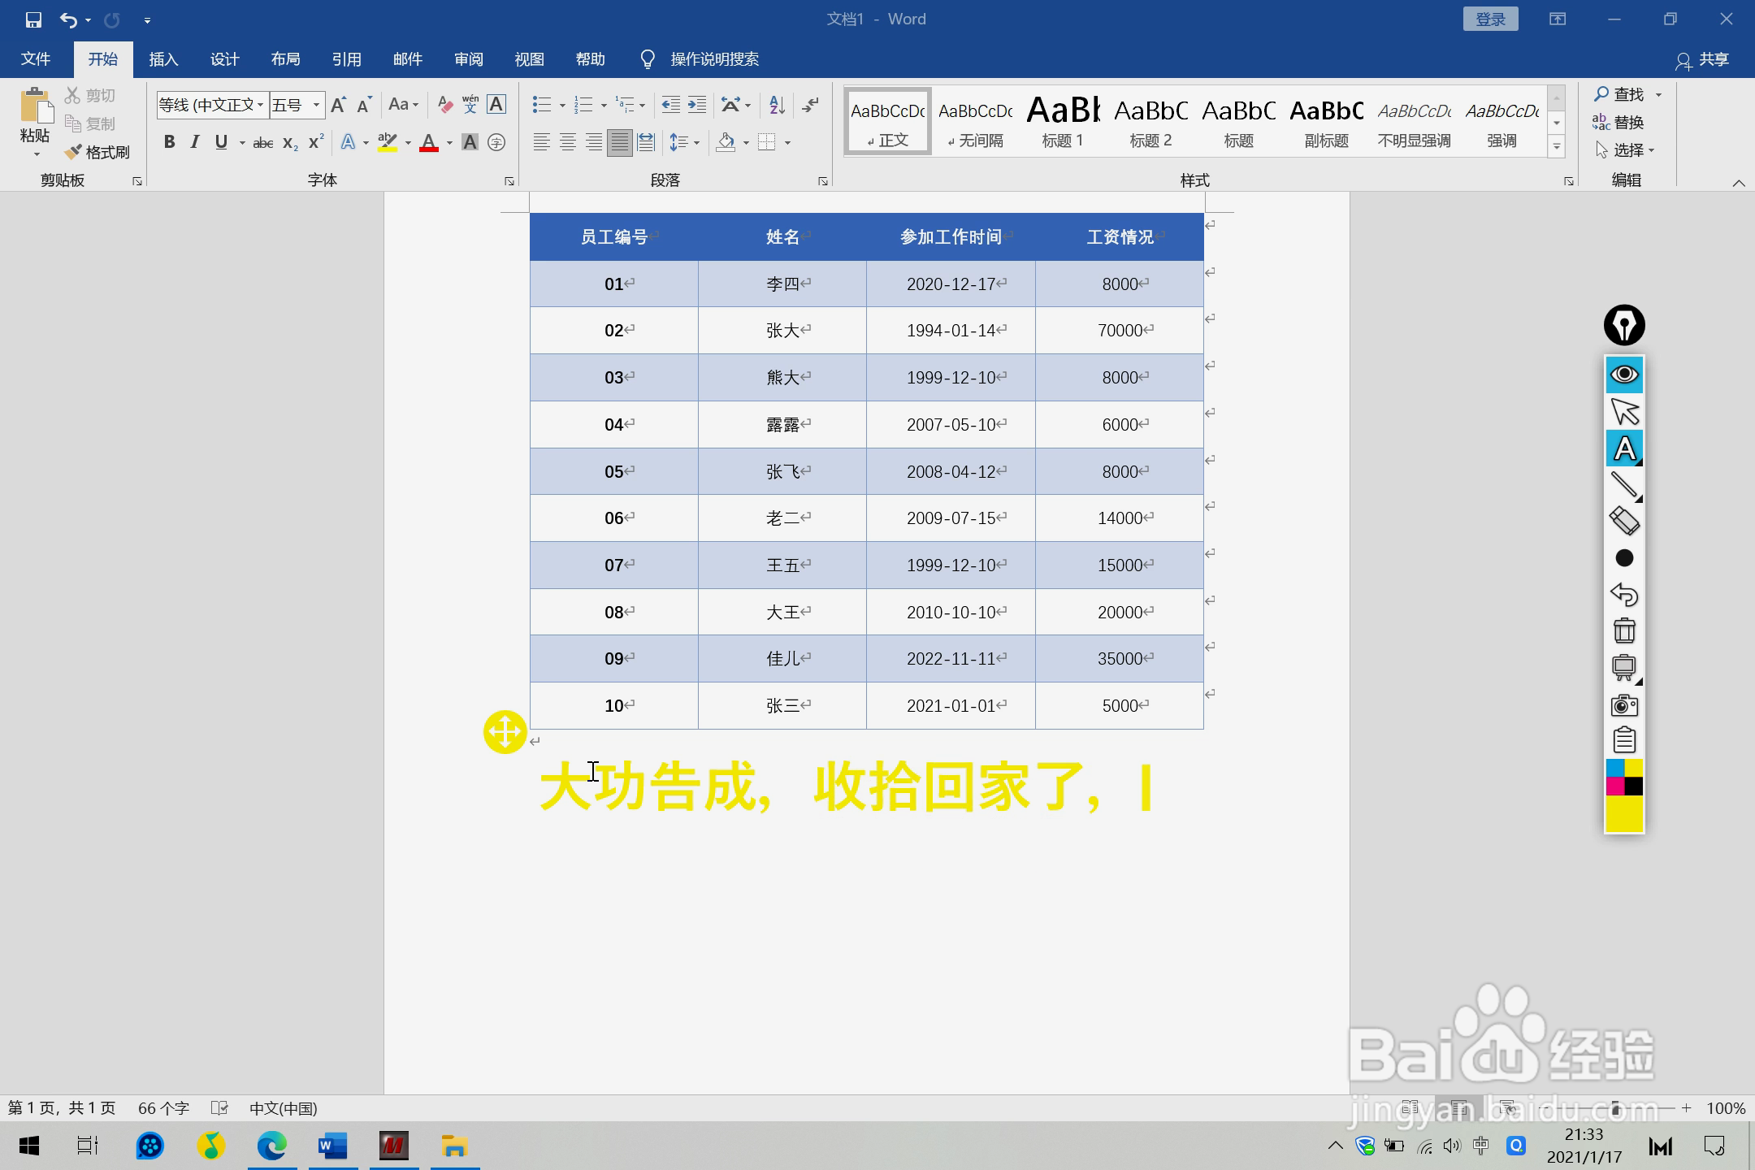The width and height of the screenshot is (1755, 1170).
Task: Click the 登录 button at top right
Action: tap(1490, 18)
